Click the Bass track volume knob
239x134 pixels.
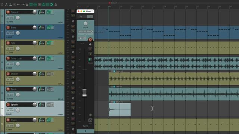[x=35, y=28]
